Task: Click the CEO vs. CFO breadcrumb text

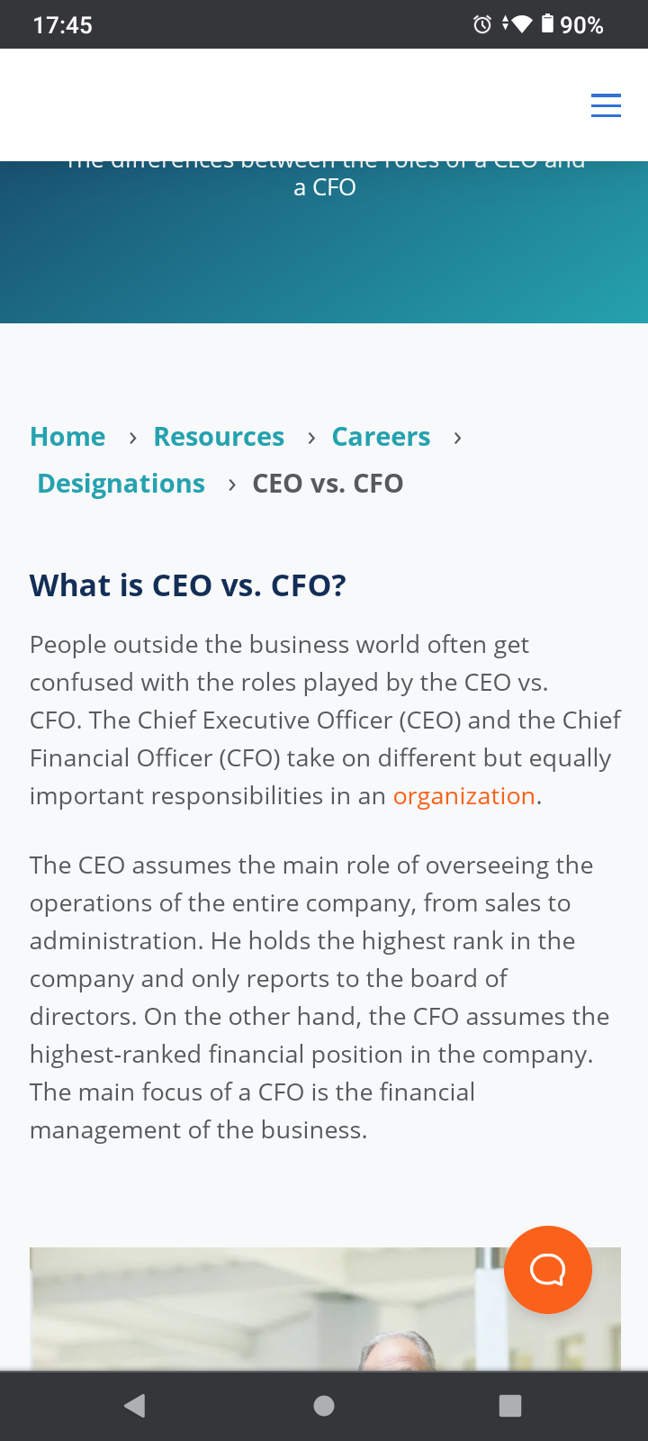Action: pyautogui.click(x=328, y=484)
